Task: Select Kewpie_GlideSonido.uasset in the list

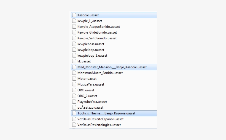Action: click(97, 32)
